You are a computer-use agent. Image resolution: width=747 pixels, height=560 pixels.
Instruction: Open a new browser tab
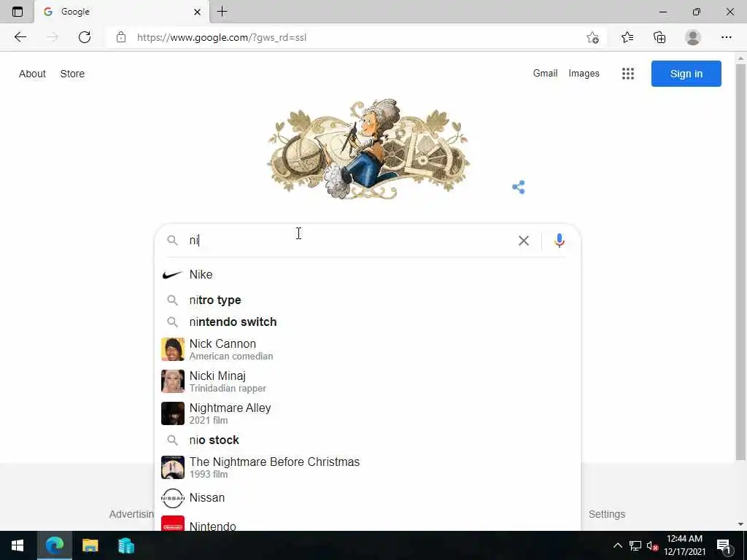point(222,12)
